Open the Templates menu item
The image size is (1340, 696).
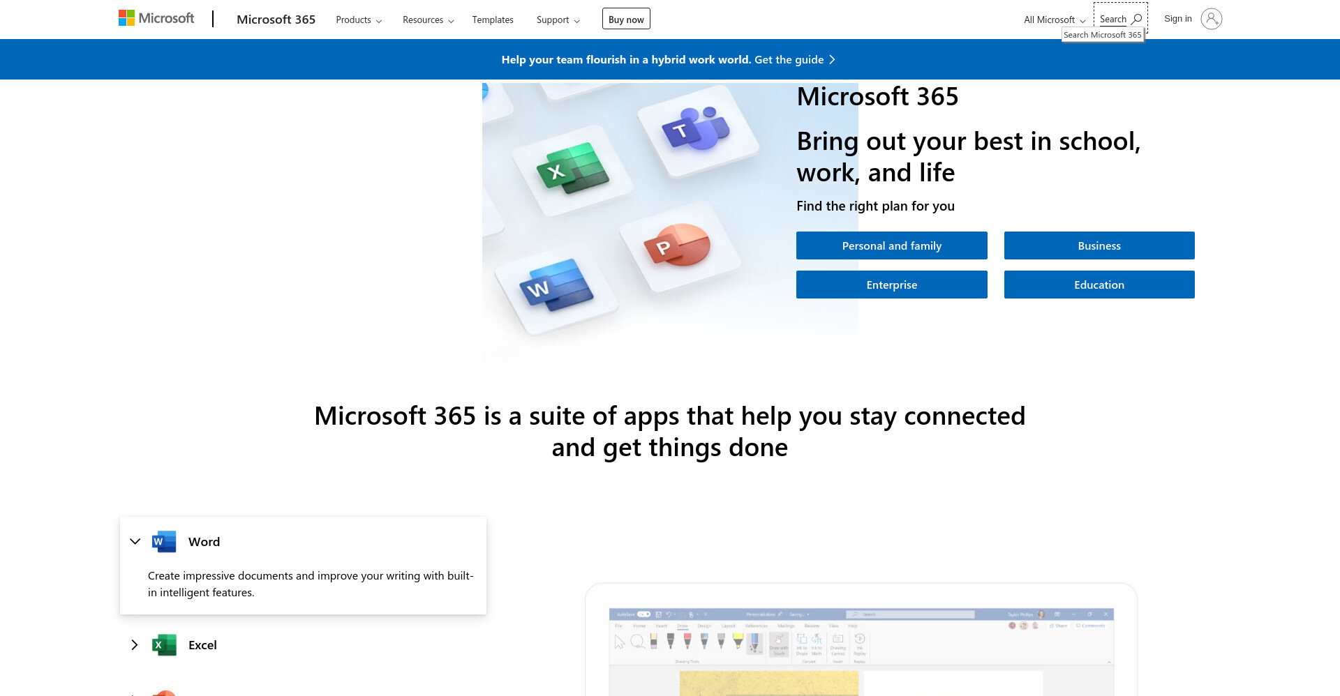click(493, 20)
